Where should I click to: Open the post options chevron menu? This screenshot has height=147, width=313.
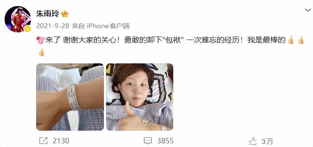click(308, 10)
